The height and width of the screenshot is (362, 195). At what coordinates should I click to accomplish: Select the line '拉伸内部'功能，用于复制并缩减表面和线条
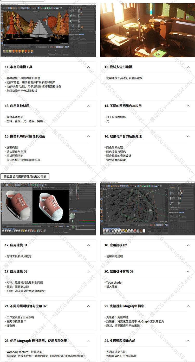tap(33, 86)
